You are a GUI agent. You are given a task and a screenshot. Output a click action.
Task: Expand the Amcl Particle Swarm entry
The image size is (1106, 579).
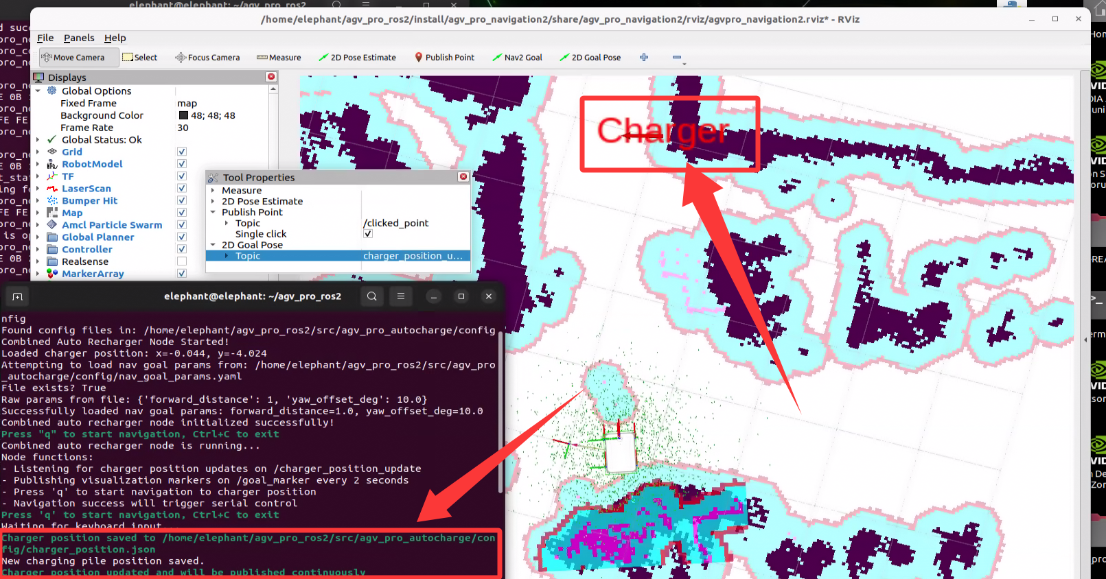38,225
